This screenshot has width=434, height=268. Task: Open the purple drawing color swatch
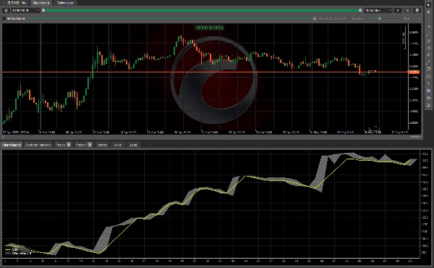tap(428, 91)
